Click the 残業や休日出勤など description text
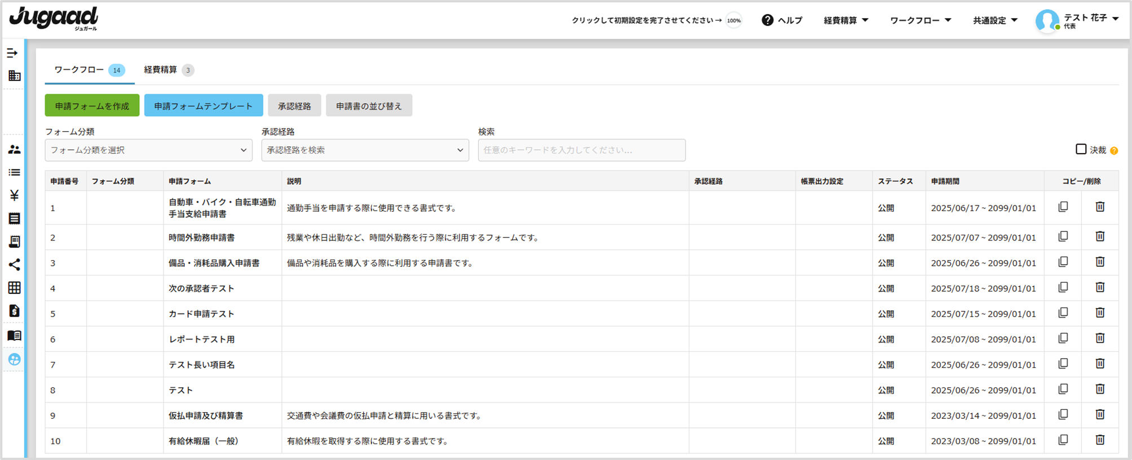Image resolution: width=1132 pixels, height=460 pixels. tap(414, 238)
